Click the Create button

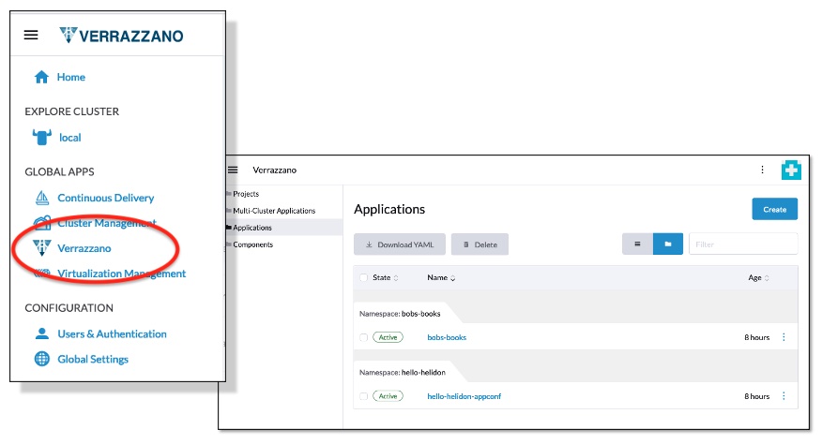tap(774, 209)
